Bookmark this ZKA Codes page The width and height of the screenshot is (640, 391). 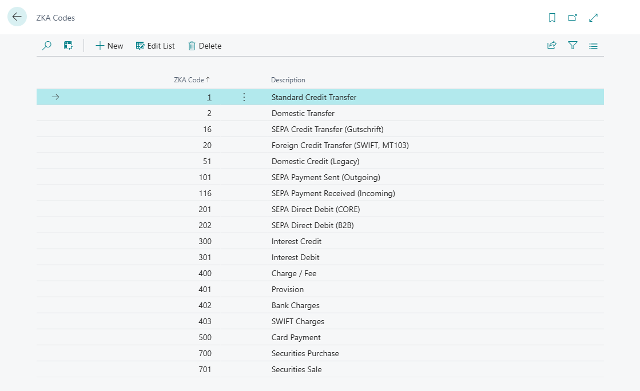tap(552, 18)
